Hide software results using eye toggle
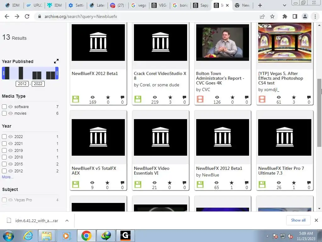 click(10, 107)
